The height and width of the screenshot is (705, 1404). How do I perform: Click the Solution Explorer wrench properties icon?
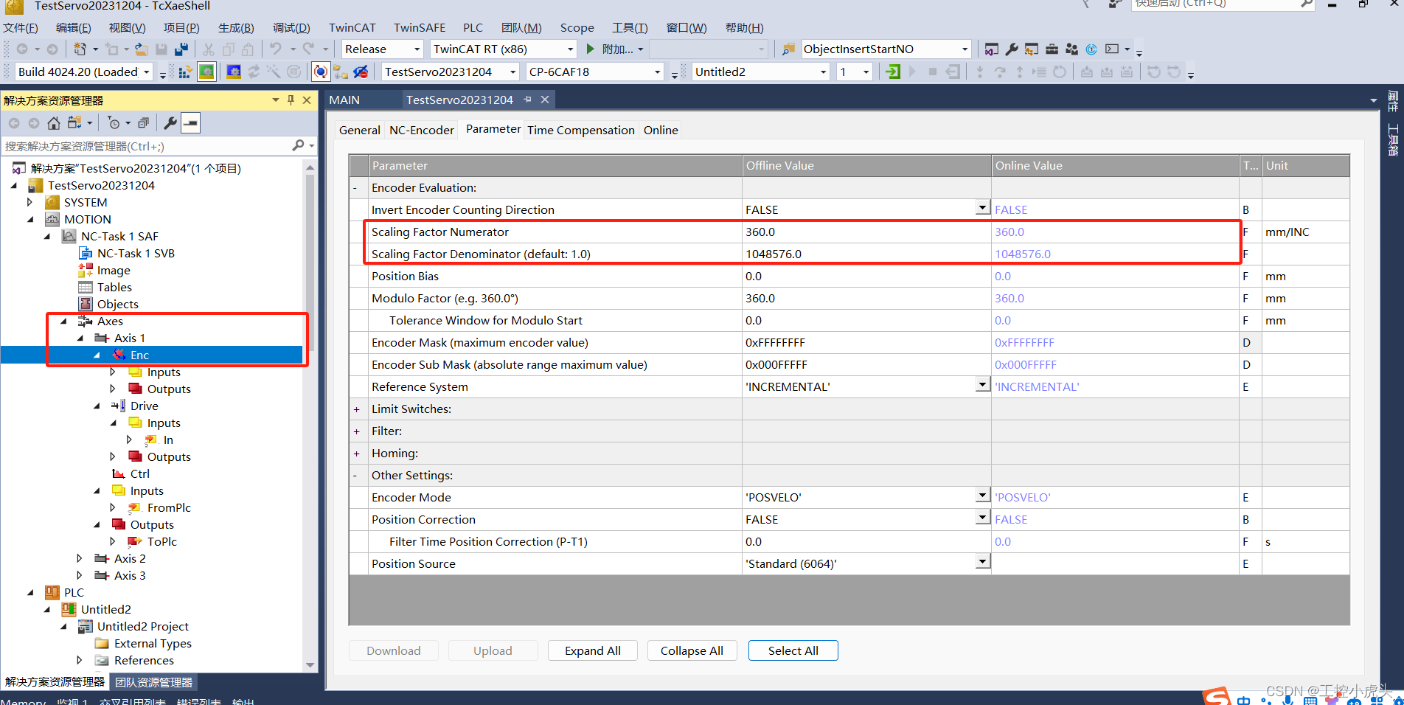coord(170,123)
